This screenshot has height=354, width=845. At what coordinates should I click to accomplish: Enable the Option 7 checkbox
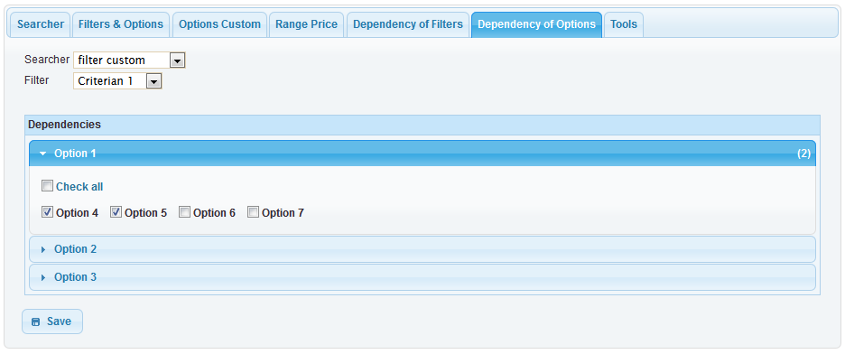(x=253, y=212)
